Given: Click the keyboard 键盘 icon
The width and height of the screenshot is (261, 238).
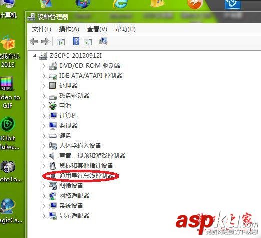Looking at the screenshot, I should coord(53,136).
